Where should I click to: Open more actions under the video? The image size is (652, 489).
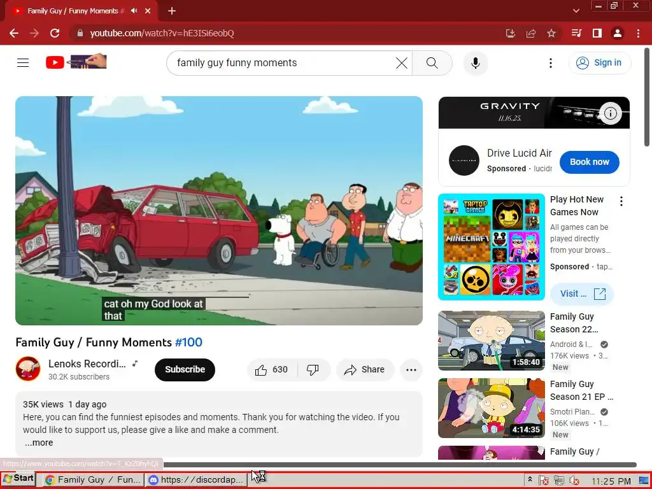(x=411, y=370)
